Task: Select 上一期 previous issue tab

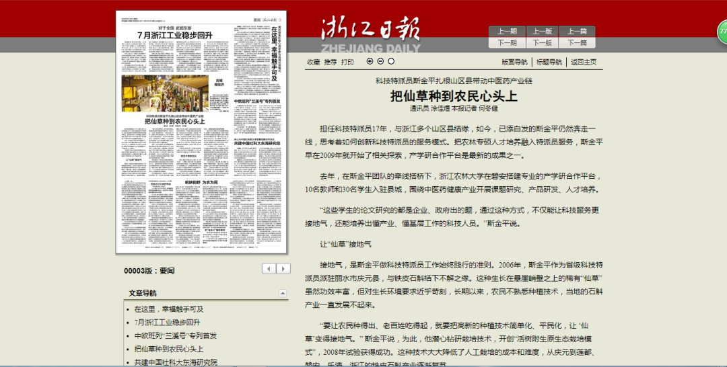Action: (x=507, y=32)
